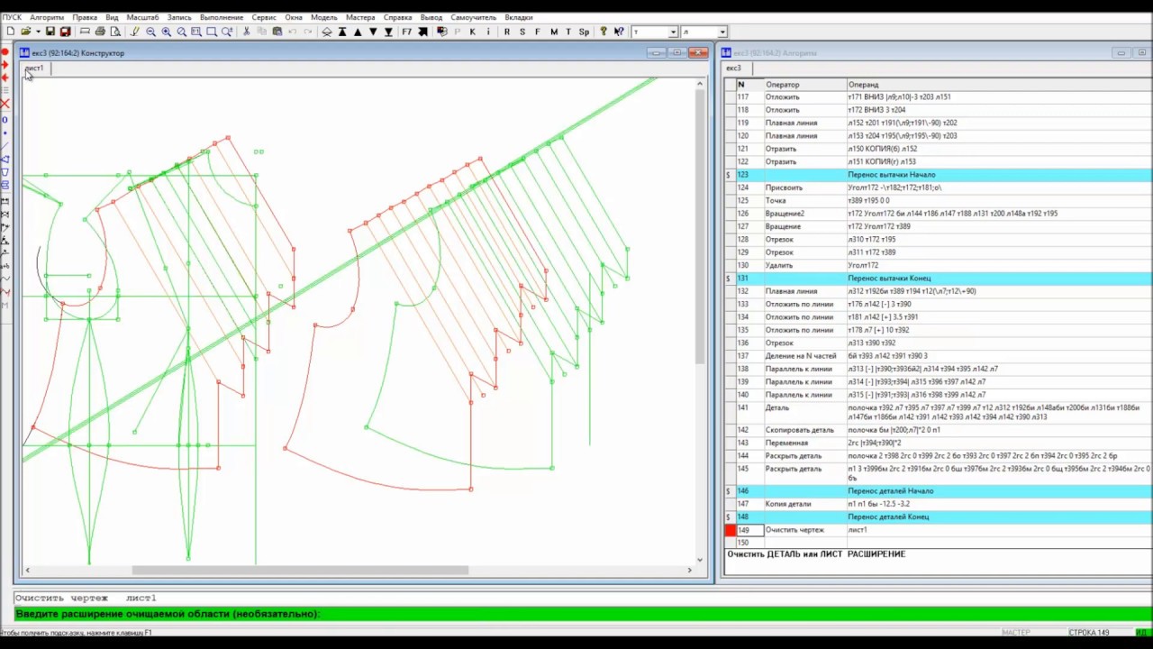Viewport: 1153px width, 649px height.
Task: Toggle the 'Перенос деталей Конец' section marker
Action: (729, 517)
